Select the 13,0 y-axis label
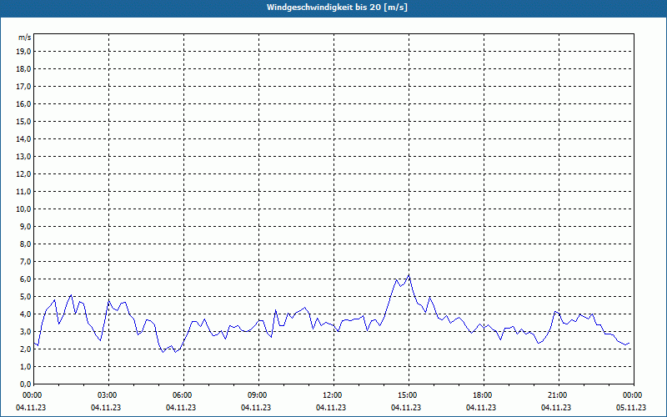The width and height of the screenshot is (667, 417). [24, 157]
